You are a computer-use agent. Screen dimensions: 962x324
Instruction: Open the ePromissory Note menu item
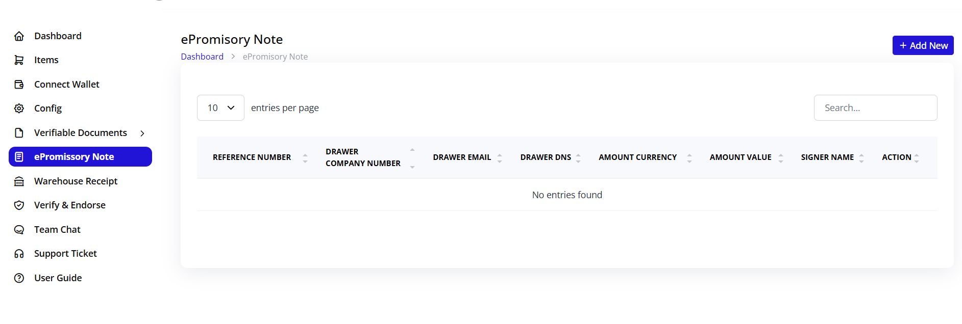click(74, 157)
